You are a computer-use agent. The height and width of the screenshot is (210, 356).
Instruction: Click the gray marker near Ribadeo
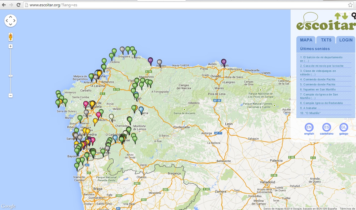coord(160,62)
